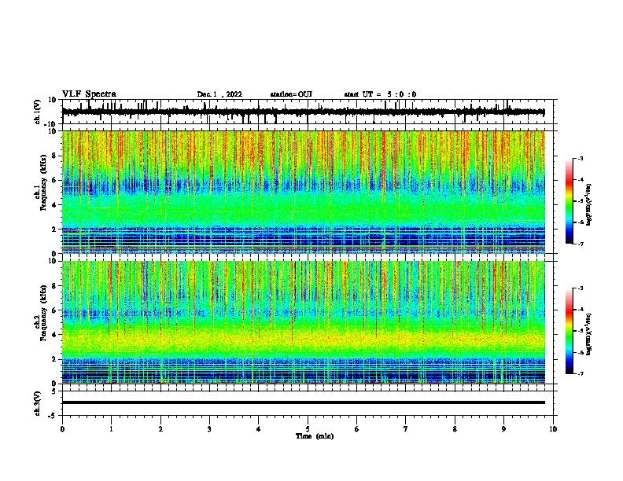
Task: Click the time axis tick label "7"
Action: coord(406,429)
